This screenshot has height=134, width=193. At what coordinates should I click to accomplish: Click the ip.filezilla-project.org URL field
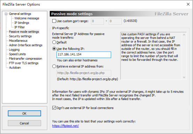84,73
